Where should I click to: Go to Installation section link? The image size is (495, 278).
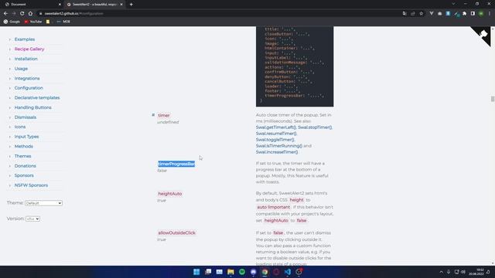pos(26,59)
